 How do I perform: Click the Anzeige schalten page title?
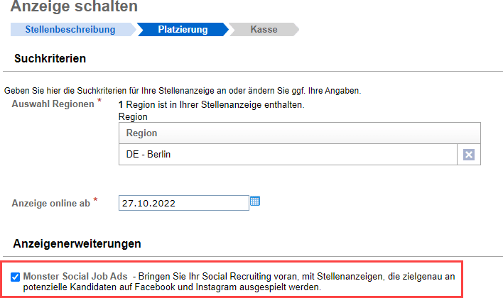[x=74, y=6]
